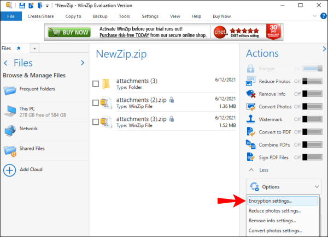
Task: Select Encryption settings... menu item
Action: 283,201
